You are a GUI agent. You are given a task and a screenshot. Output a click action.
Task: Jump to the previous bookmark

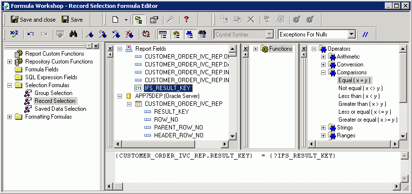coord(116,34)
